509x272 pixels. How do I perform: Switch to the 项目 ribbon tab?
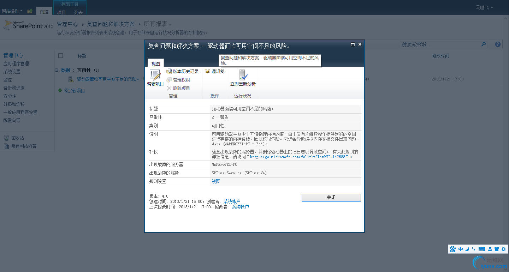pos(61,12)
